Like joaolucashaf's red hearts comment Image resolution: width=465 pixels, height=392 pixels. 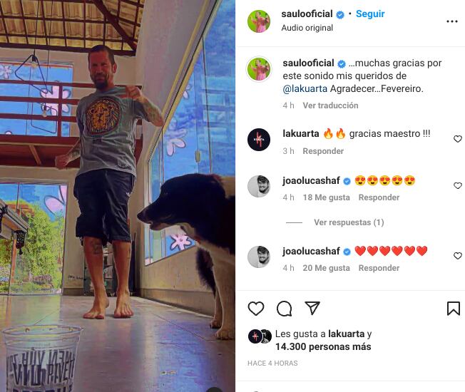[x=458, y=256]
